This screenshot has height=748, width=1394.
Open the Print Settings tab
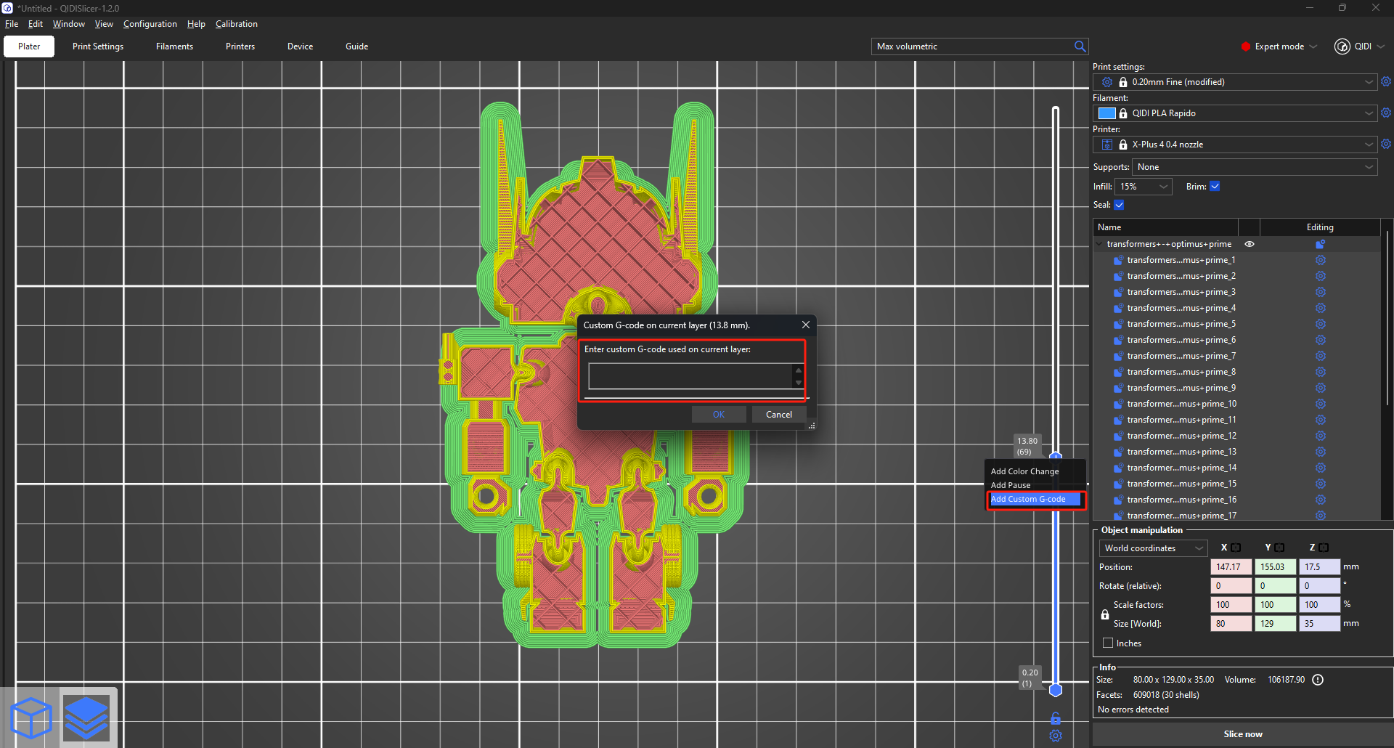[98, 46]
